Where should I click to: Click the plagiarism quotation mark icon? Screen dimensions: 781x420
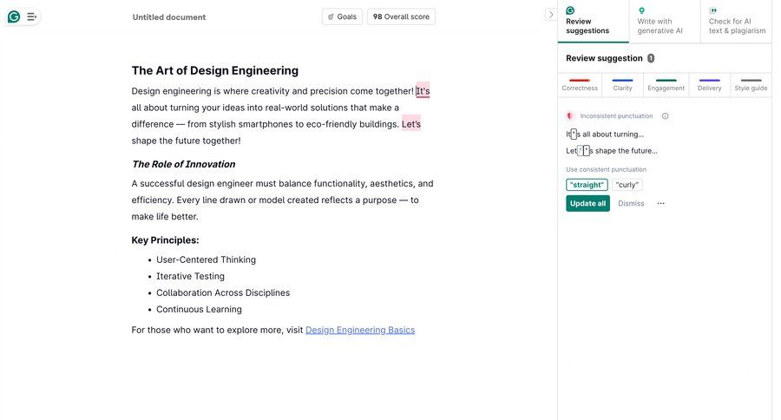coord(713,10)
